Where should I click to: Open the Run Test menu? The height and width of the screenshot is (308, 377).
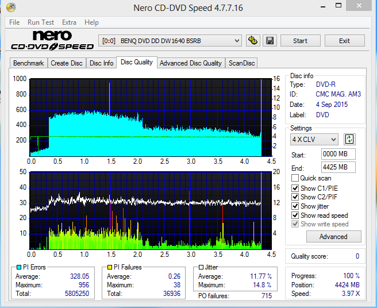(41, 22)
